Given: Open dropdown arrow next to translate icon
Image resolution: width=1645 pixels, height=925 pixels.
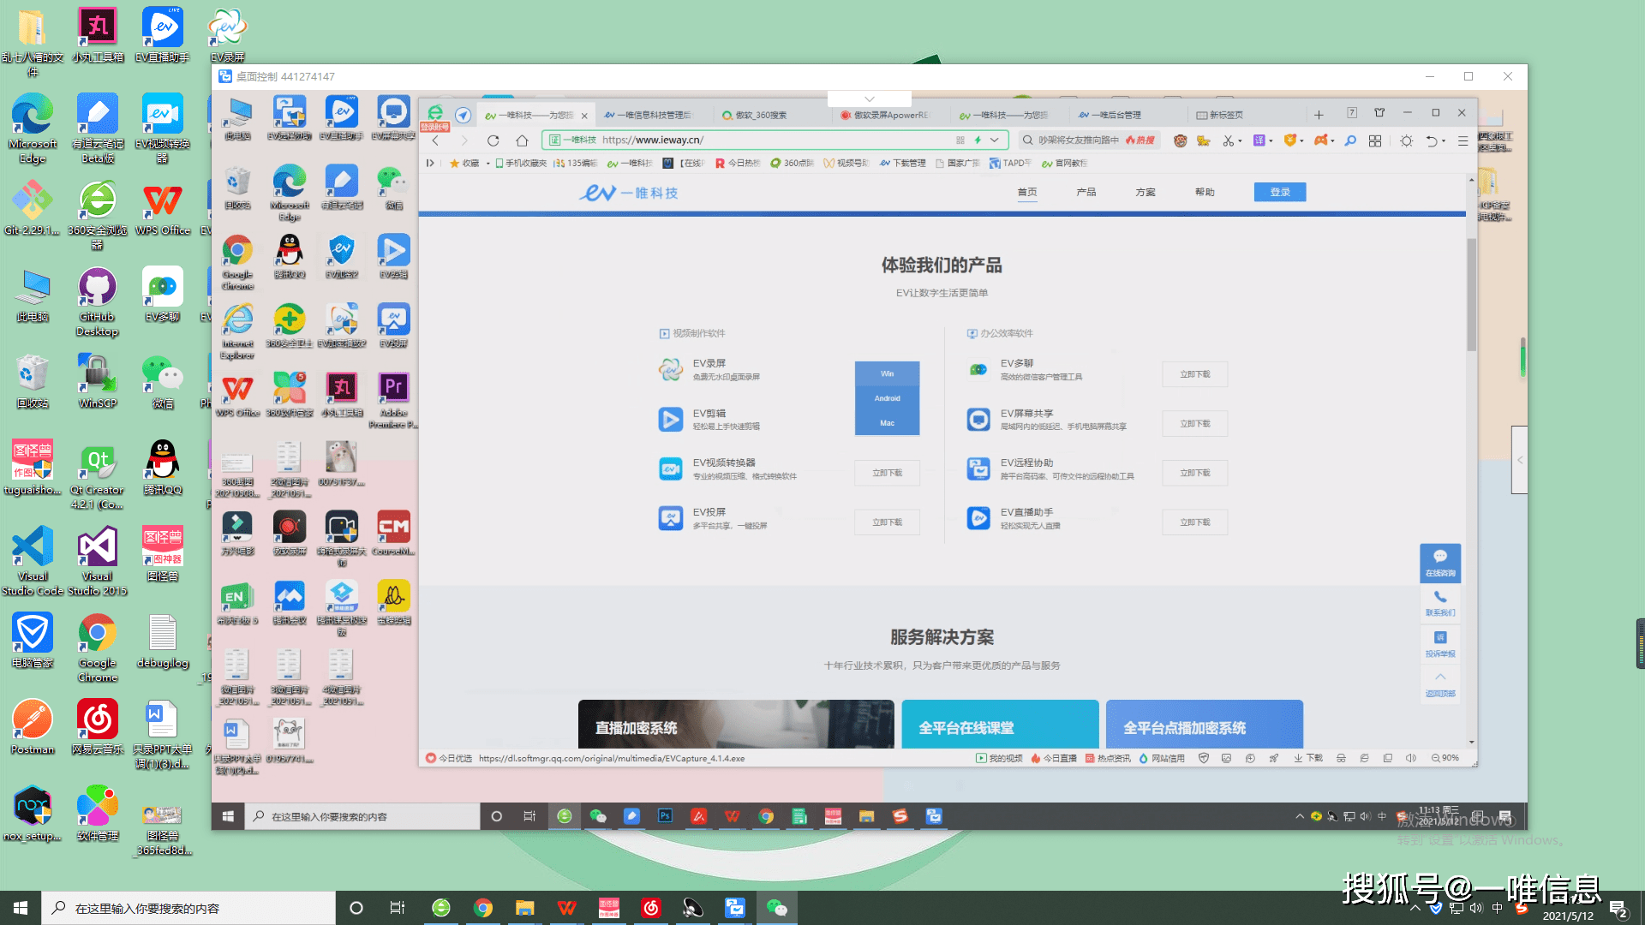Looking at the screenshot, I should pos(1271,141).
